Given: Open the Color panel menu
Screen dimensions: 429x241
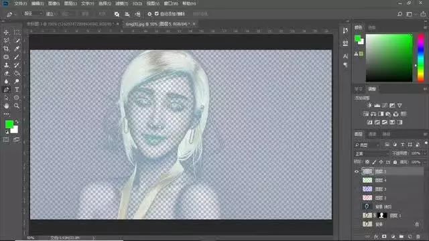Looking at the screenshot, I should pyautogui.click(x=425, y=27).
